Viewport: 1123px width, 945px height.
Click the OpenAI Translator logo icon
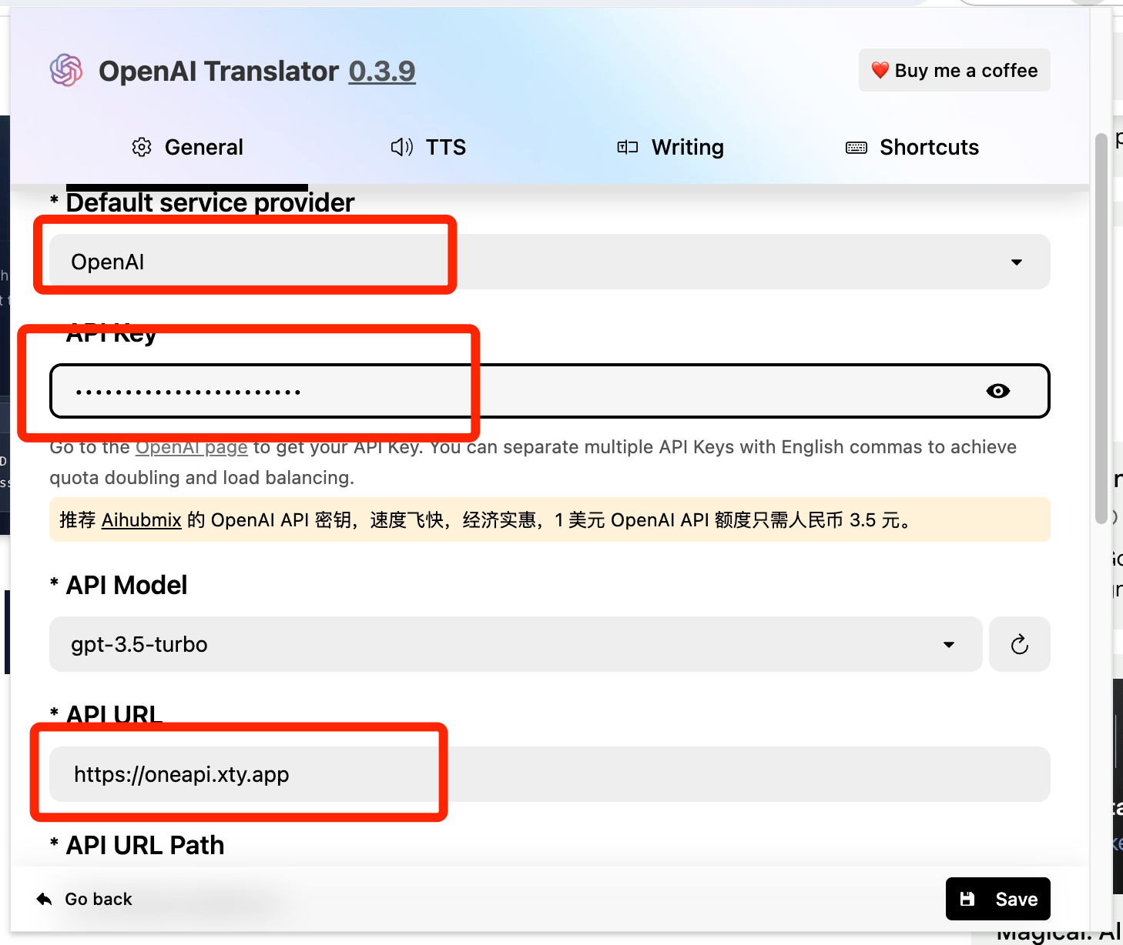click(66, 70)
